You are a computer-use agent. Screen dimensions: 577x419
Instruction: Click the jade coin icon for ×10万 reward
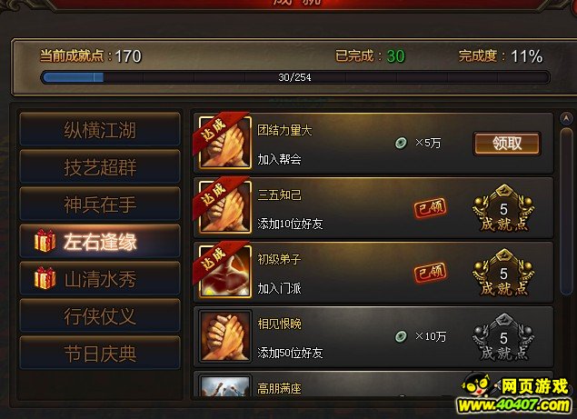(401, 336)
